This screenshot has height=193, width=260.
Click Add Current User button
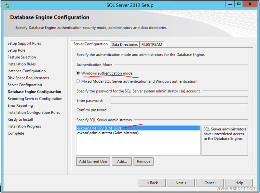tap(93, 162)
